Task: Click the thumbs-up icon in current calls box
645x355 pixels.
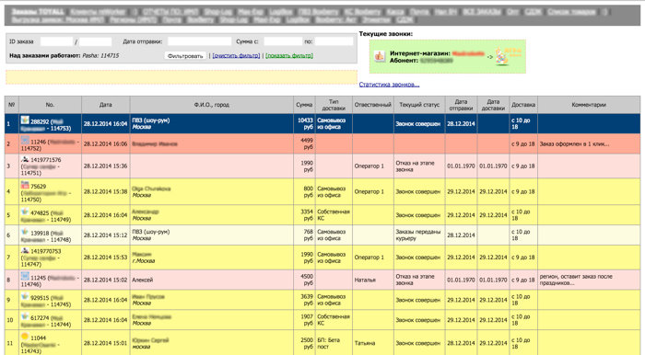Action: (x=379, y=56)
